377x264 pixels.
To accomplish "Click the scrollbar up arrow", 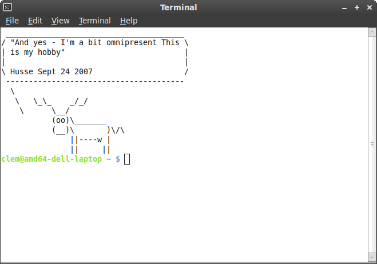I will pos(372,32).
